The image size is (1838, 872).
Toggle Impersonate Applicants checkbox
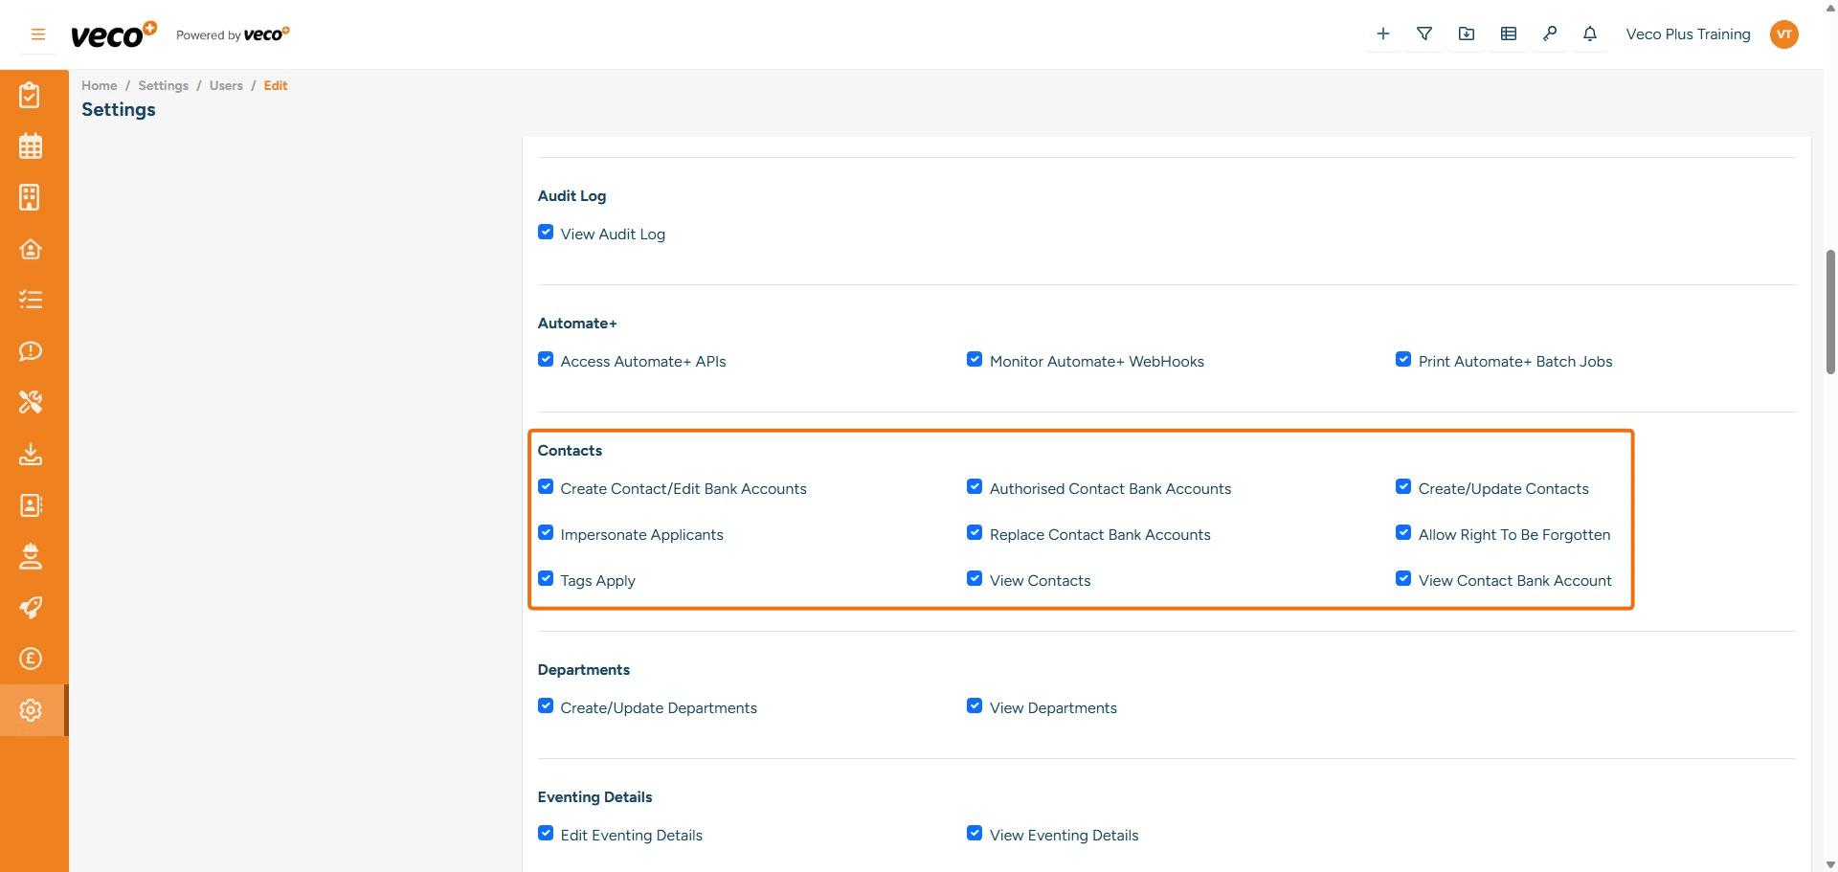pos(546,533)
